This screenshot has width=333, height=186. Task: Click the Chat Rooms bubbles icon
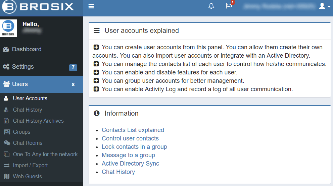pos(7,143)
